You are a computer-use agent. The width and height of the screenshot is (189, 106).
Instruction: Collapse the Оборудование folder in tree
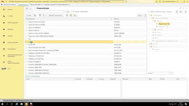click(149, 15)
